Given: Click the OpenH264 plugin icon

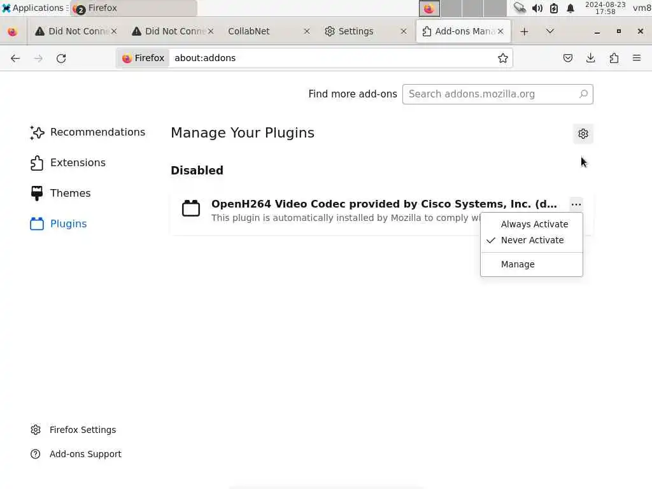Looking at the screenshot, I should coord(191,208).
